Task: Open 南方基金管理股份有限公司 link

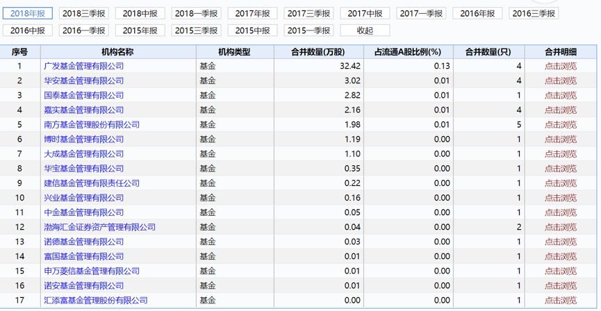Action: pos(92,124)
